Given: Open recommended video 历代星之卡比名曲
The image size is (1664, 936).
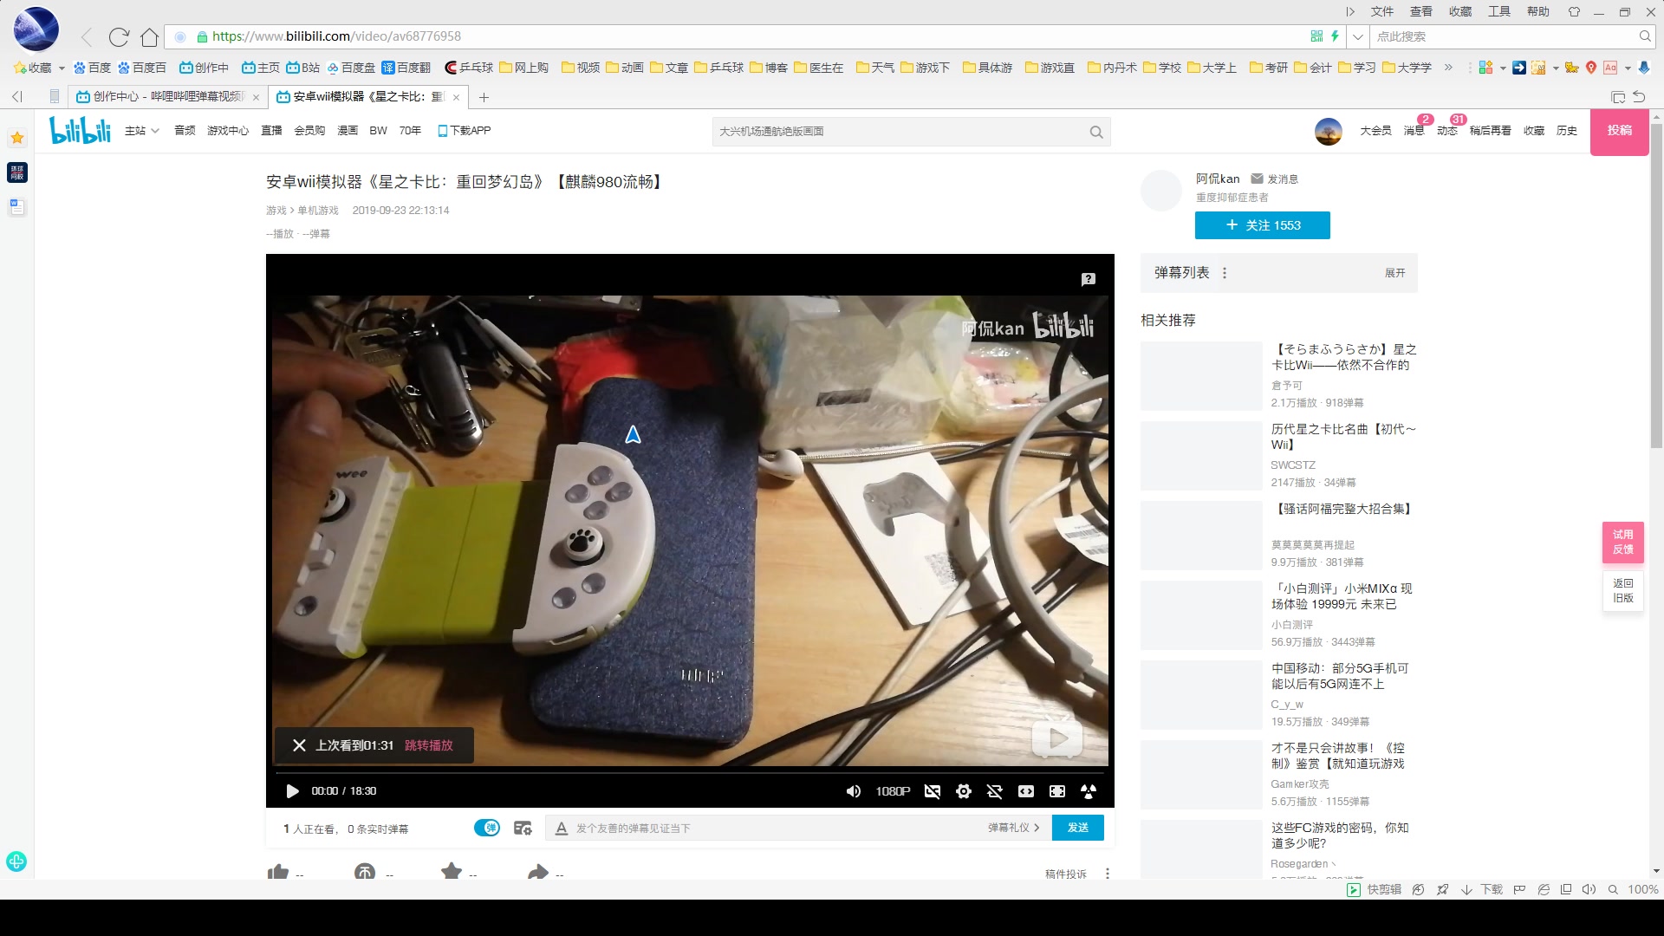Looking at the screenshot, I should tap(1343, 437).
